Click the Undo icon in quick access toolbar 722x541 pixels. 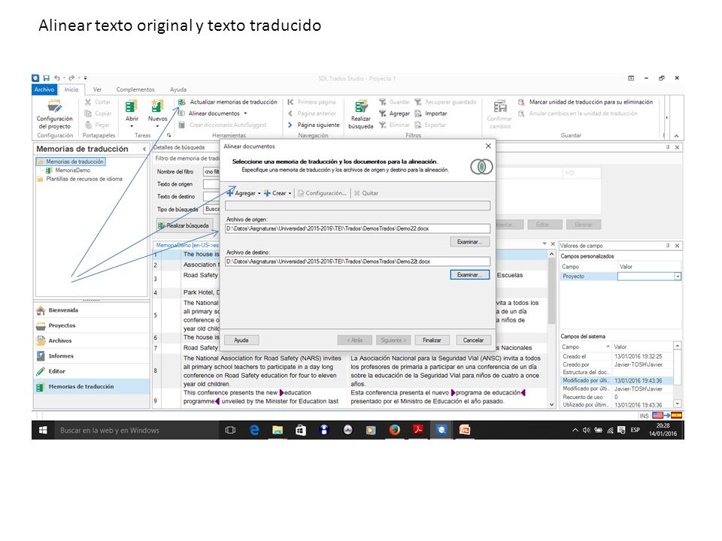click(x=57, y=78)
